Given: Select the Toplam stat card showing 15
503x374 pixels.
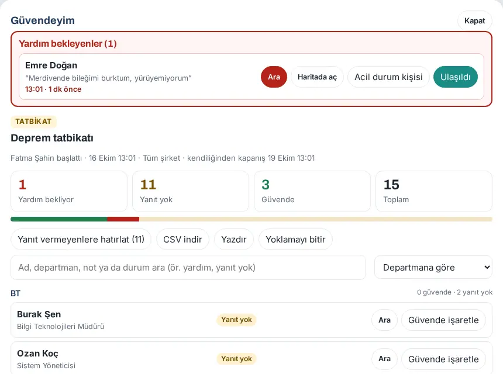Looking at the screenshot, I should pyautogui.click(x=434, y=191).
